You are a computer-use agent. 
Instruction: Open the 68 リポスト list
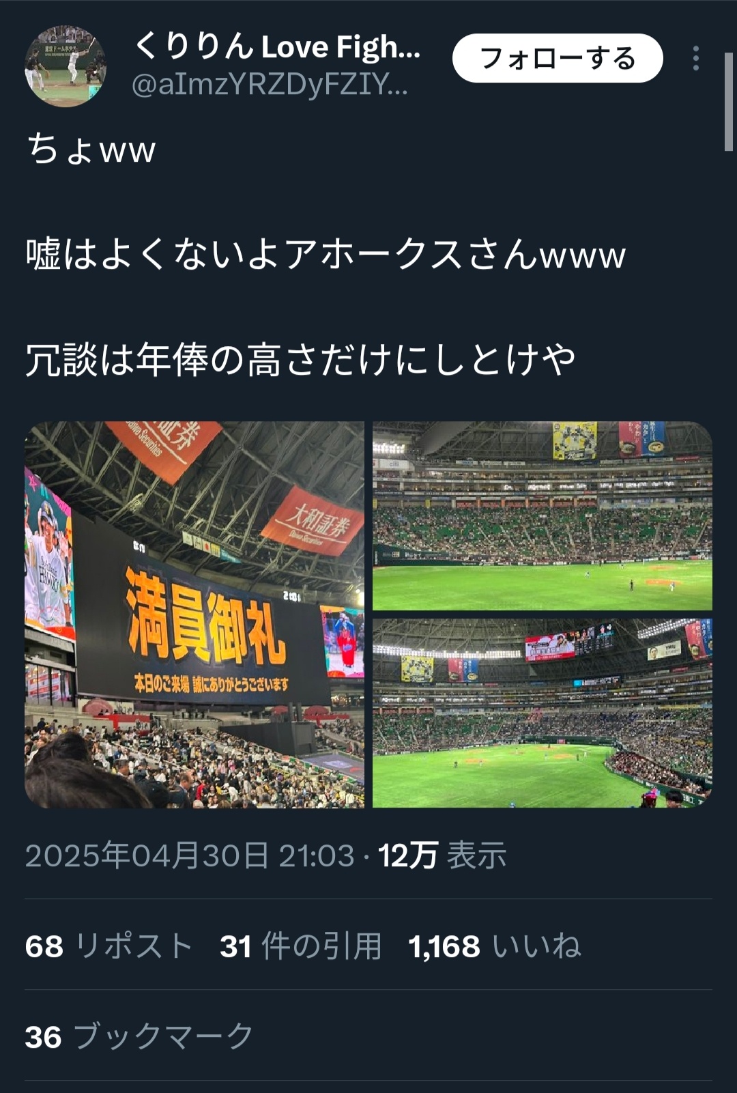click(109, 946)
